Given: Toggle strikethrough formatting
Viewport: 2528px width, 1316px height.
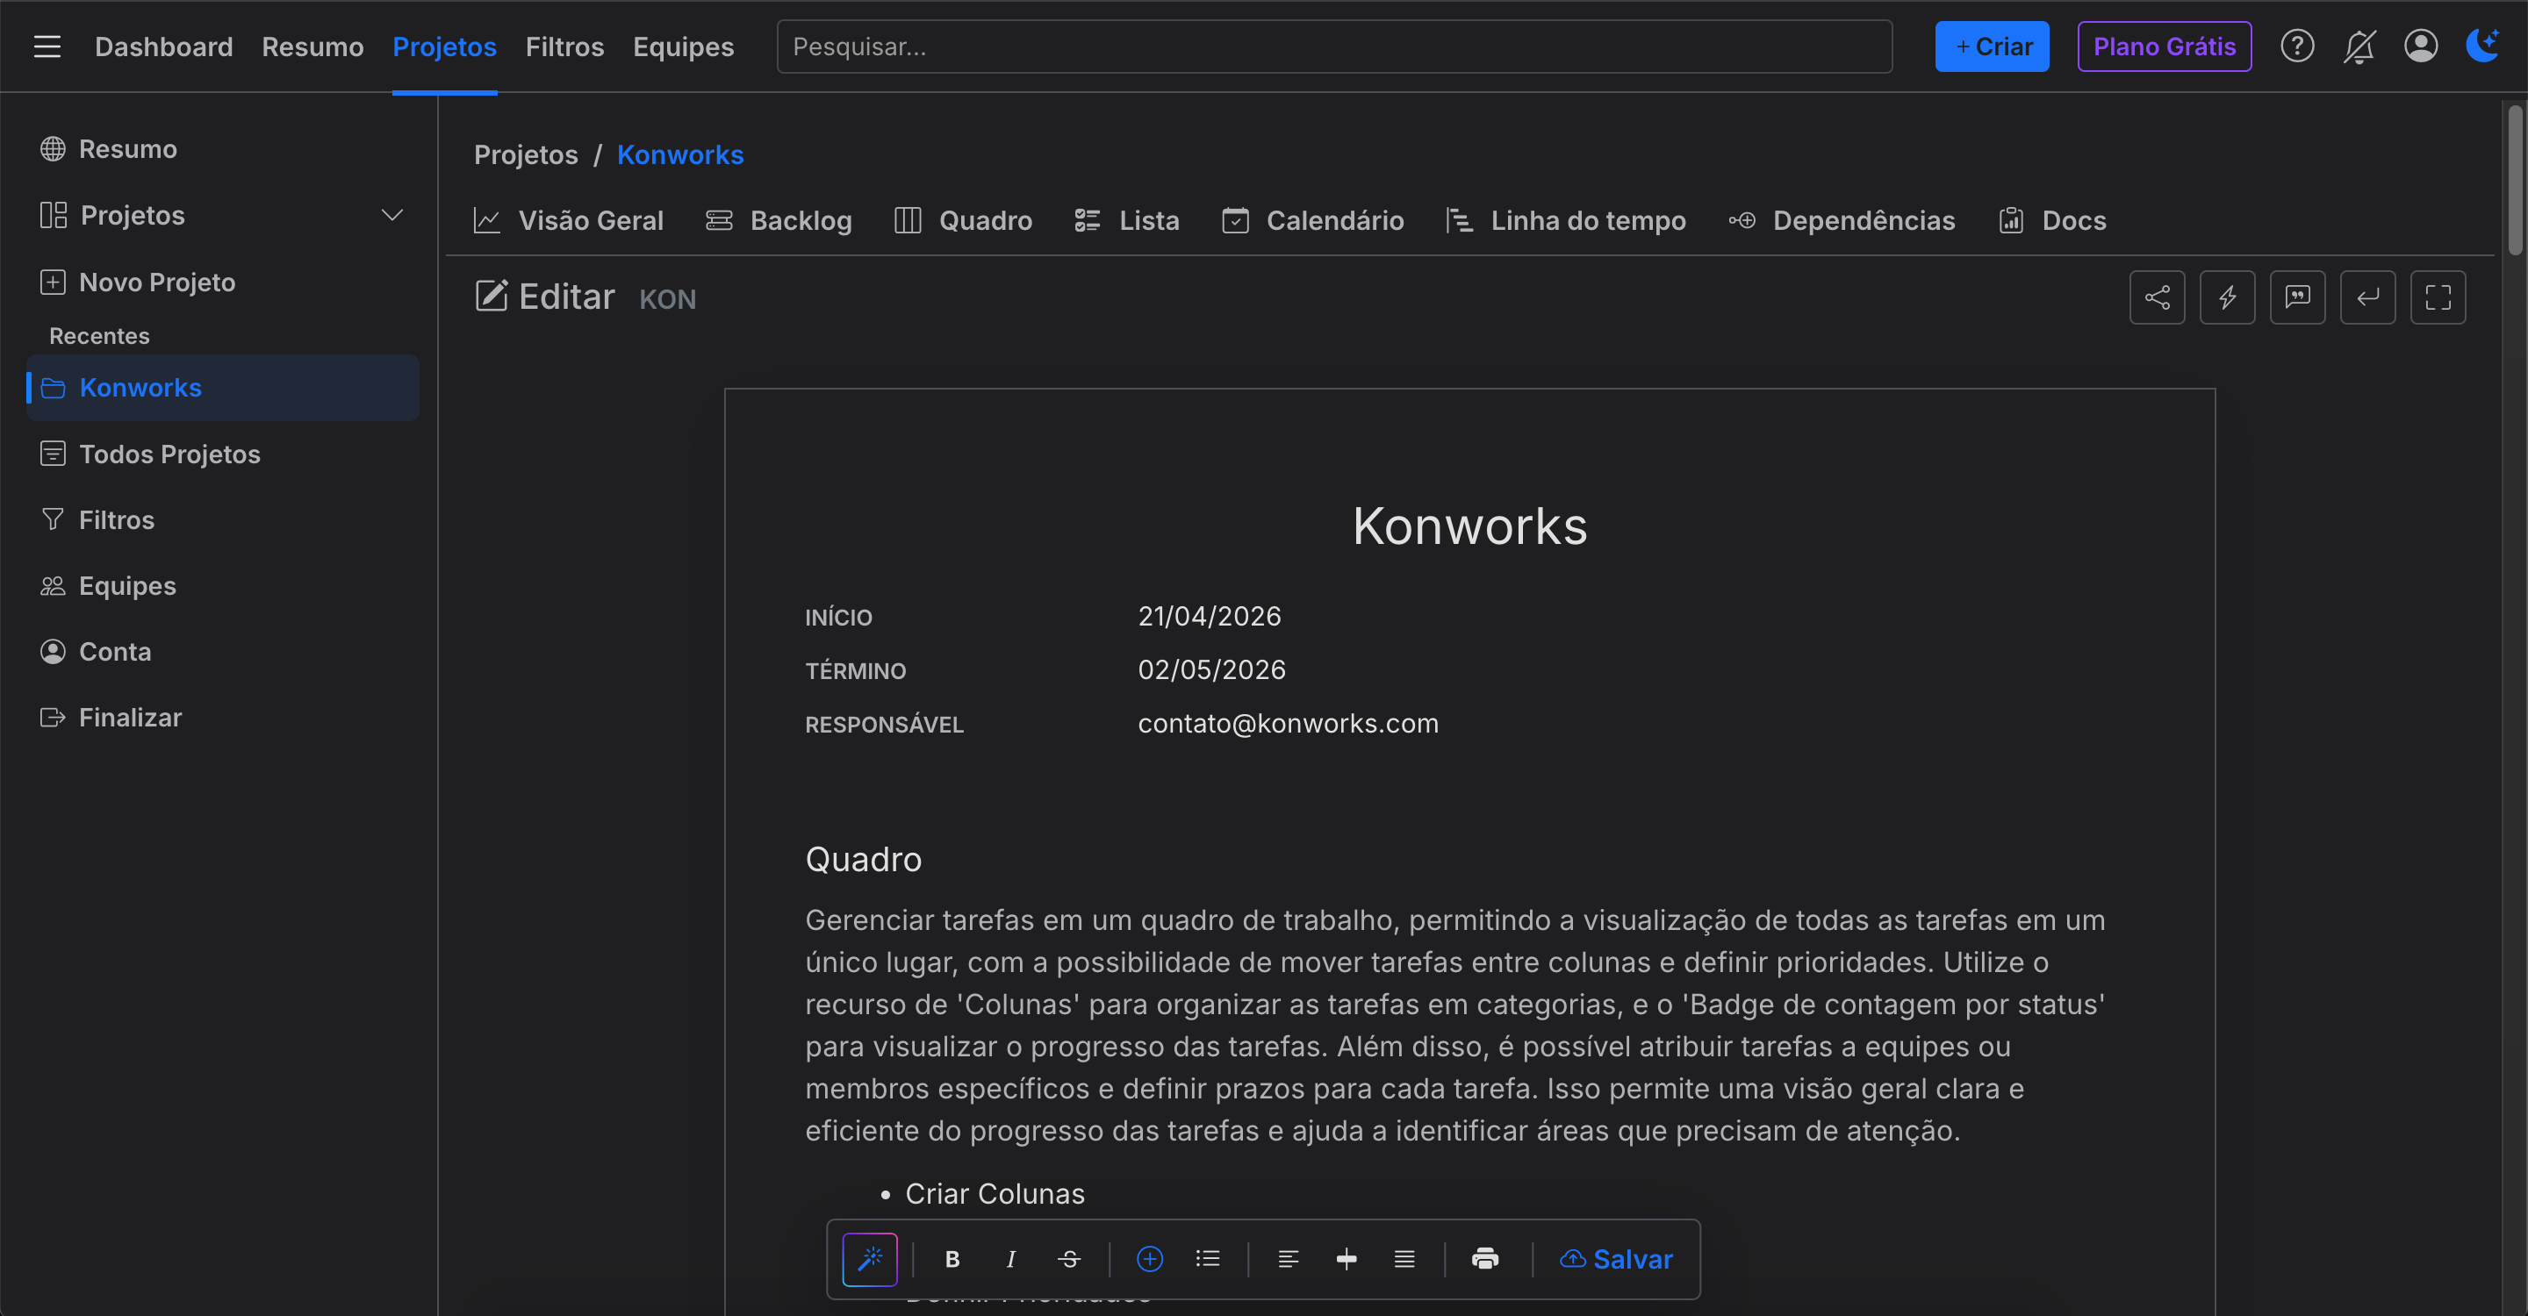Looking at the screenshot, I should click(1070, 1259).
